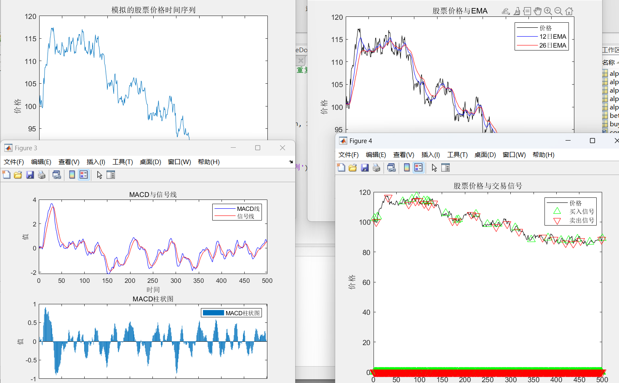Click '12日EMA' legend entry

[553, 37]
